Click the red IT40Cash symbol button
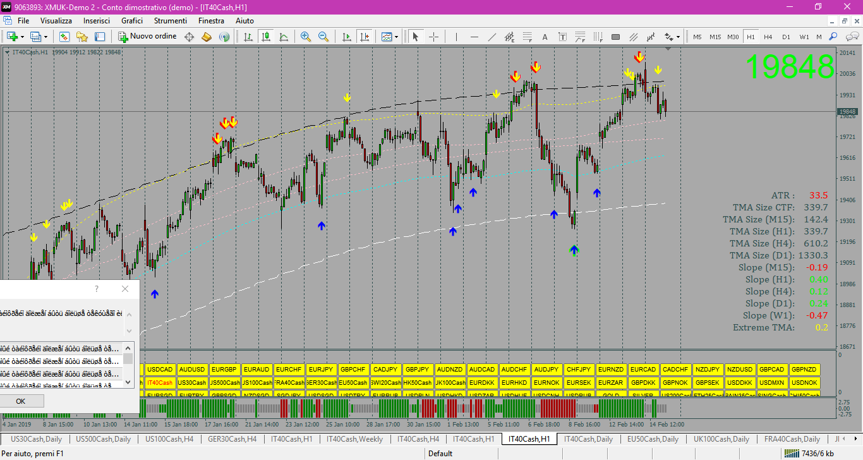Image resolution: width=863 pixels, height=460 pixels. [x=160, y=383]
